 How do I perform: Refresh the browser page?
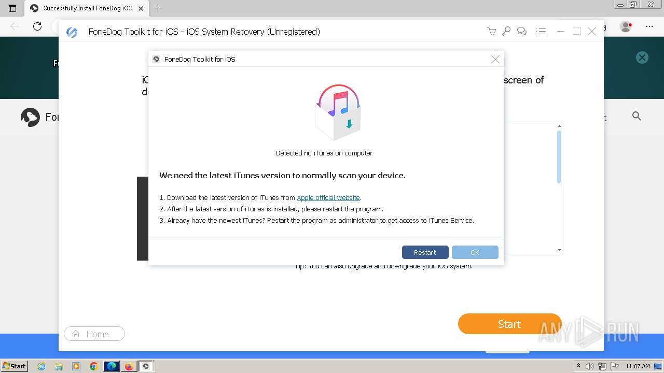point(37,26)
